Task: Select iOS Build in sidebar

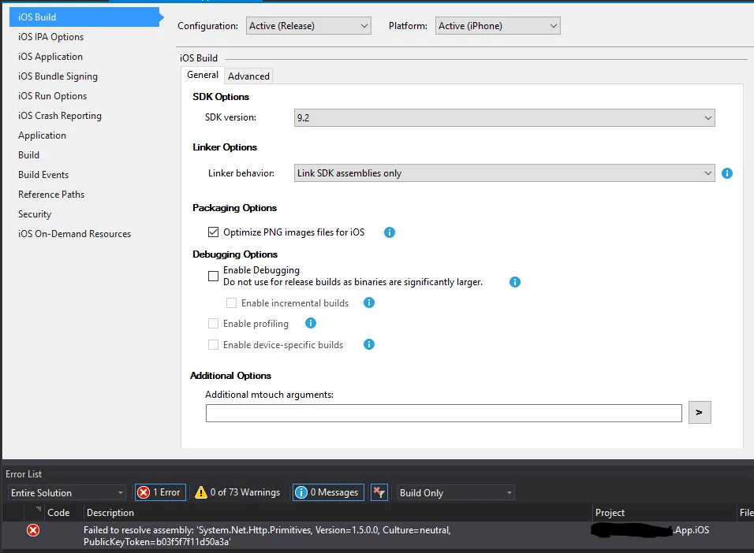Action: 84,17
